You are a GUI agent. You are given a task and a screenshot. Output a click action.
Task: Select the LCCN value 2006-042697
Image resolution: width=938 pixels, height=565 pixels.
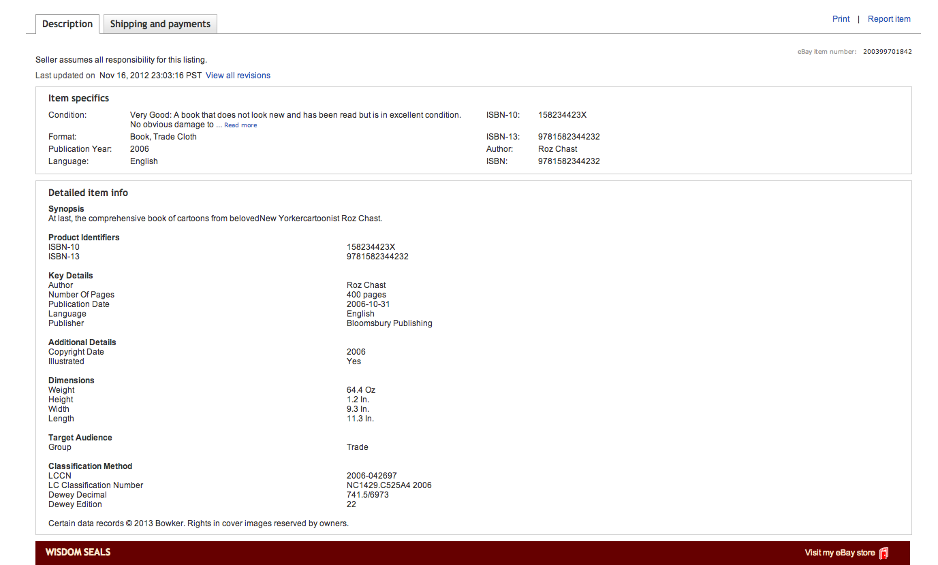(372, 476)
